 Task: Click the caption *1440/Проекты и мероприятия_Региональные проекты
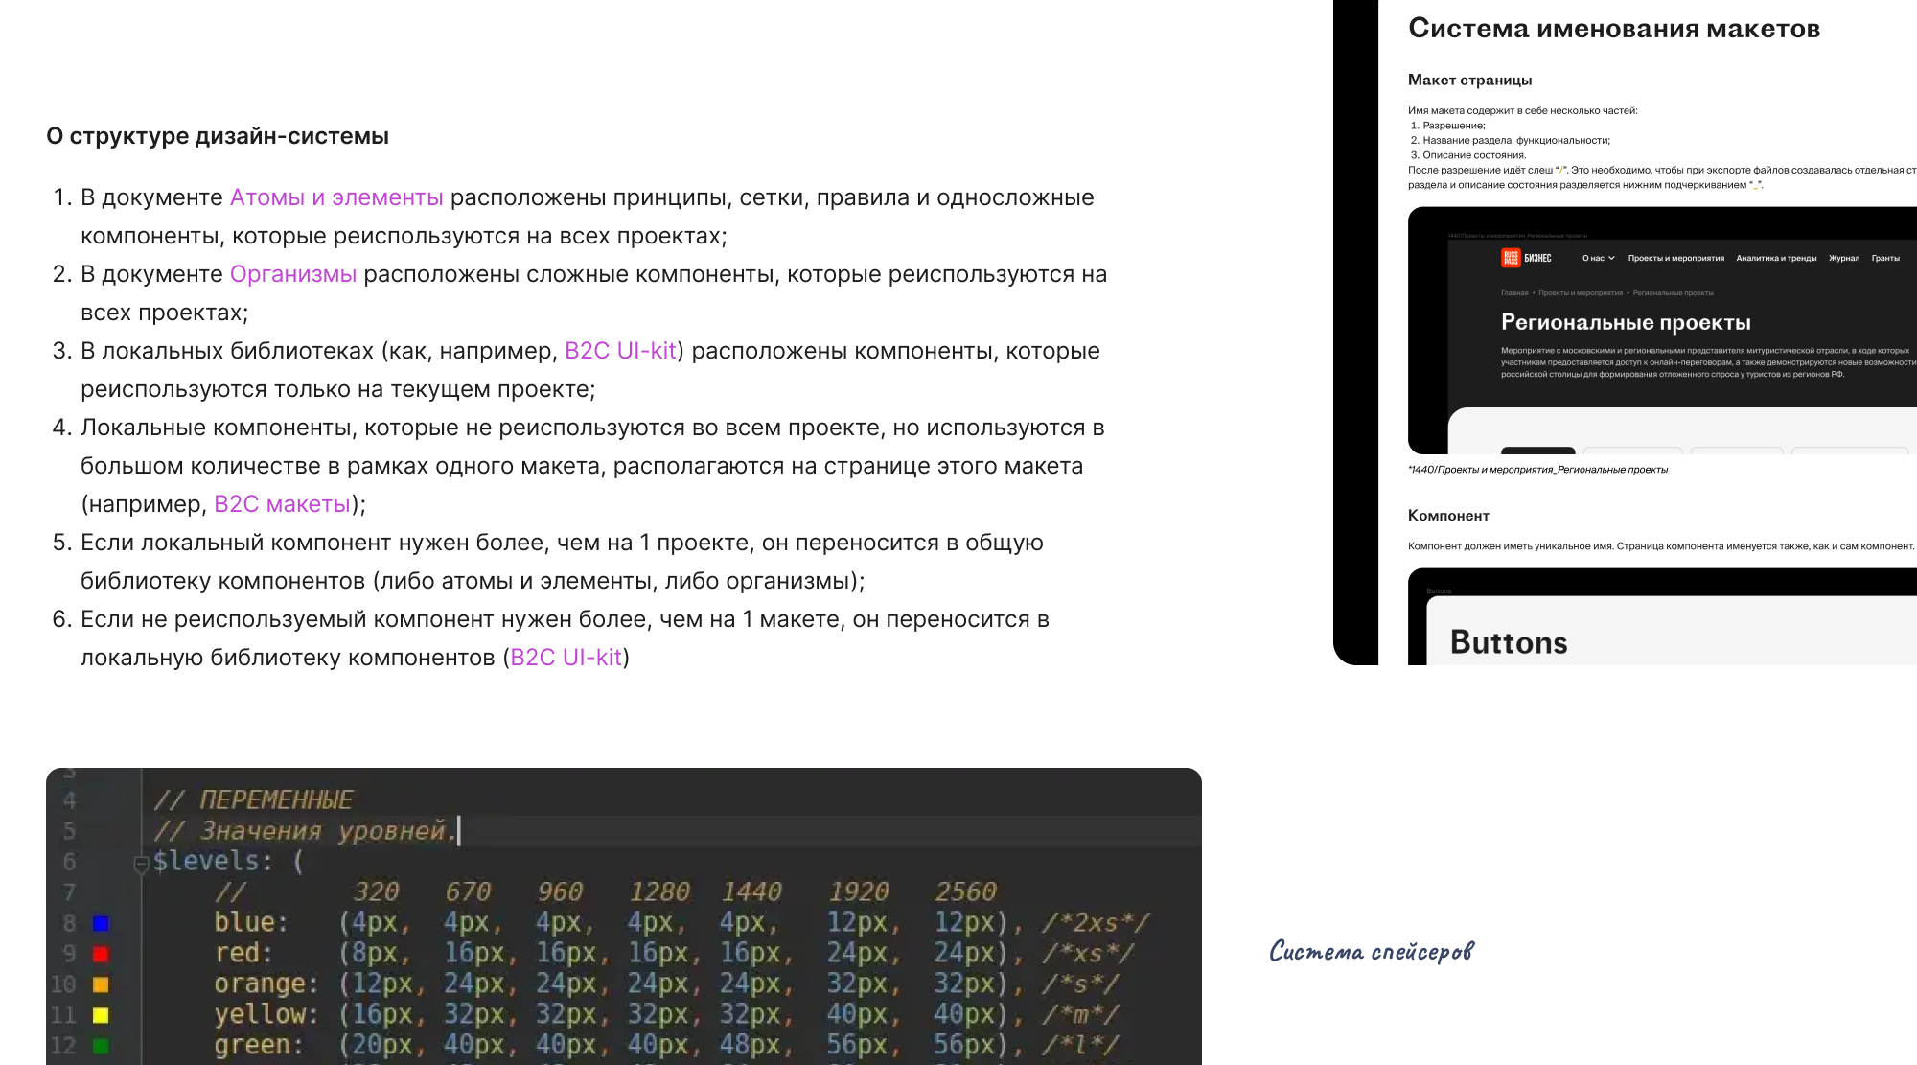pos(1537,470)
